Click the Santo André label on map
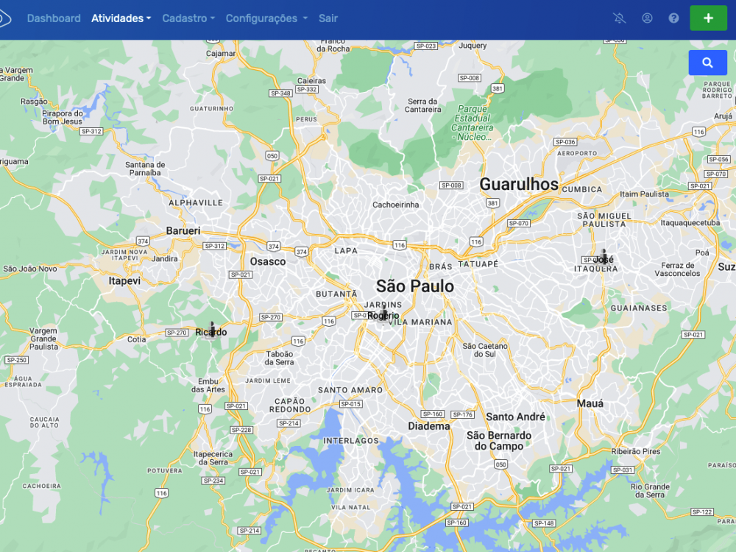 [x=515, y=417]
